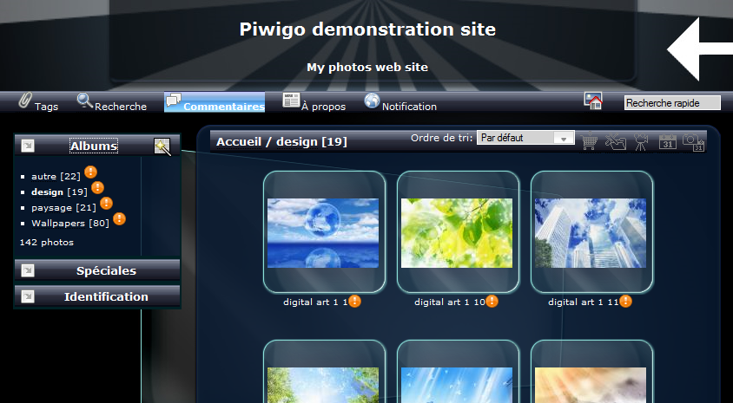Collapse the Albums panel arrow
733x403 pixels.
click(x=27, y=146)
